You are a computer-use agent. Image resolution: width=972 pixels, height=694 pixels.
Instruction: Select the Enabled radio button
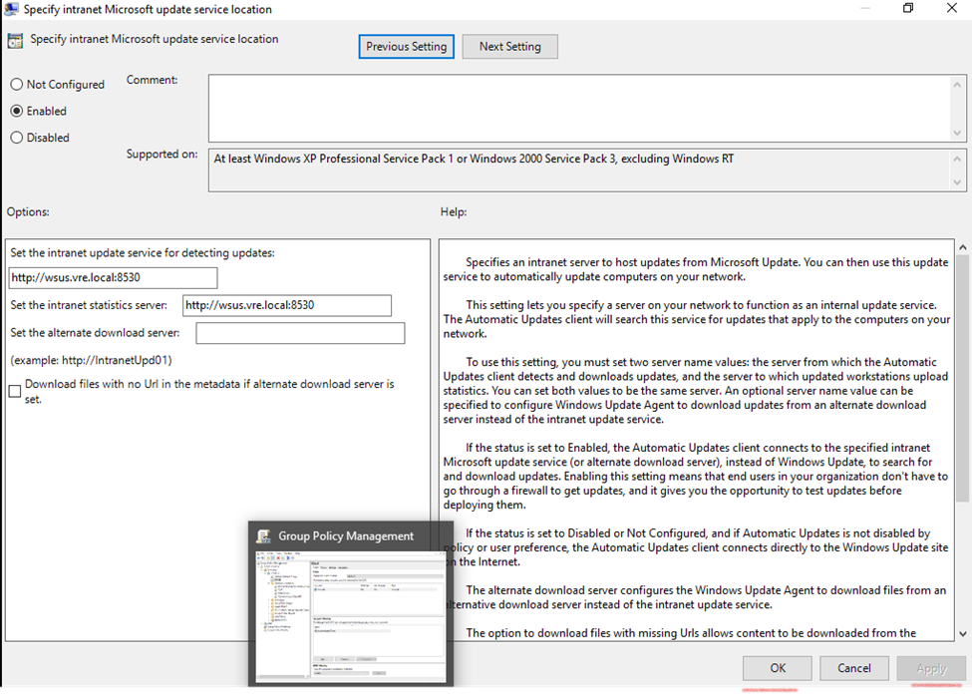point(17,112)
